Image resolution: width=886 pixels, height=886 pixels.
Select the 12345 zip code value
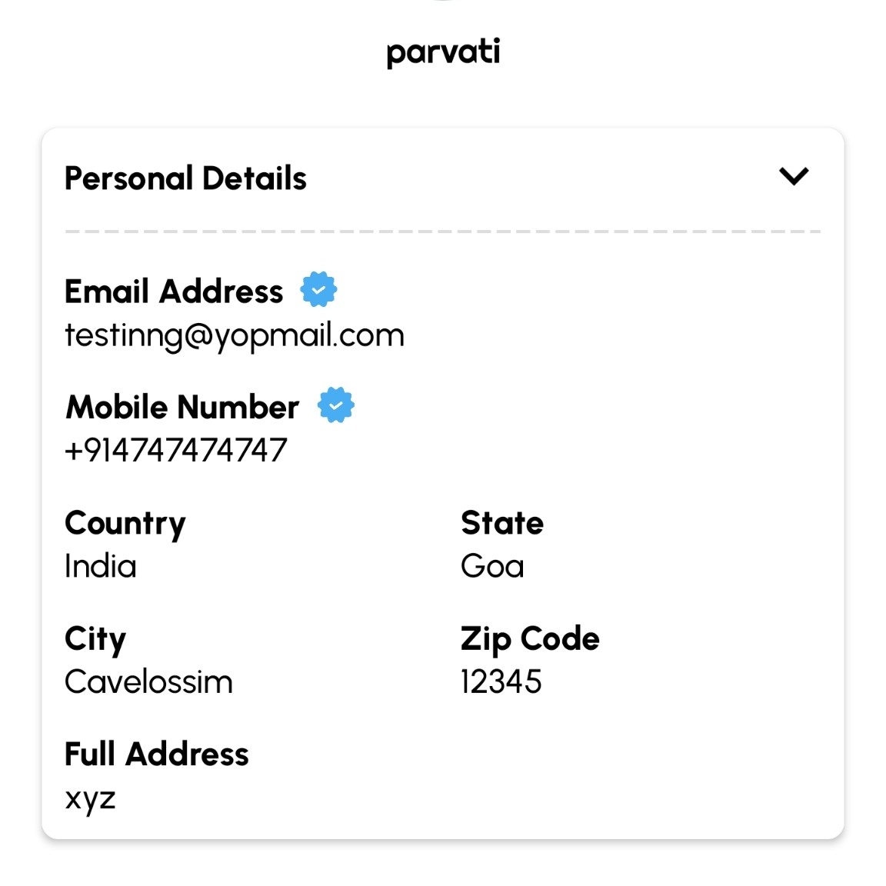501,681
